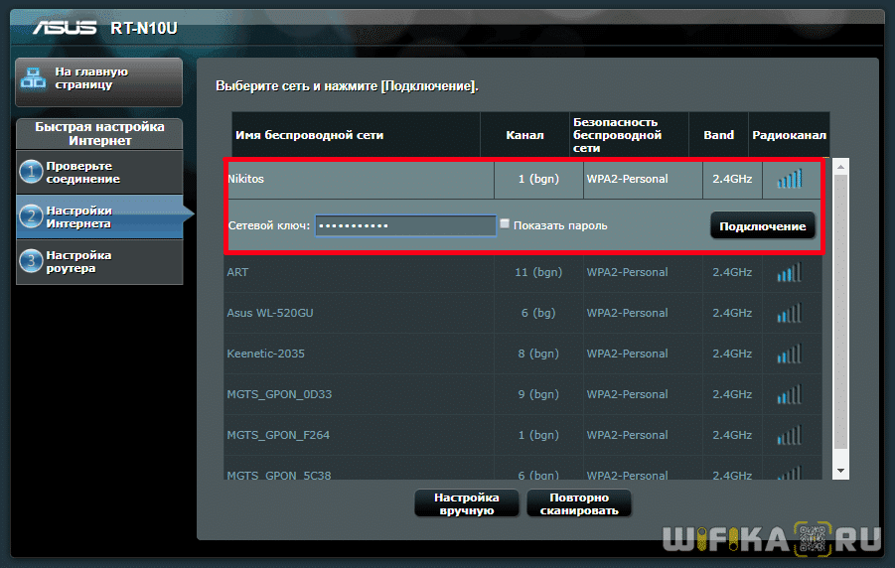
Task: Click signal icon for MGTS_GPON_F264
Action: (x=789, y=435)
